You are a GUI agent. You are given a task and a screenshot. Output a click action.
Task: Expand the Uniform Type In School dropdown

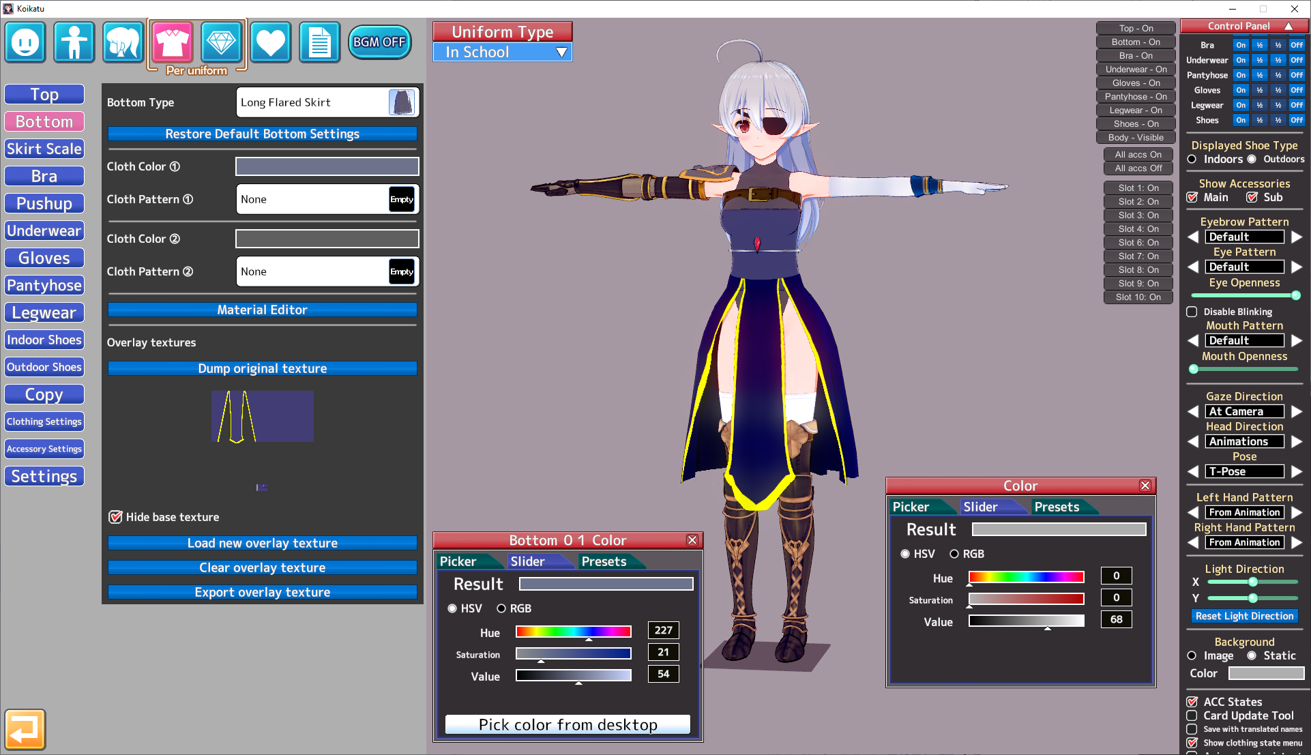503,53
